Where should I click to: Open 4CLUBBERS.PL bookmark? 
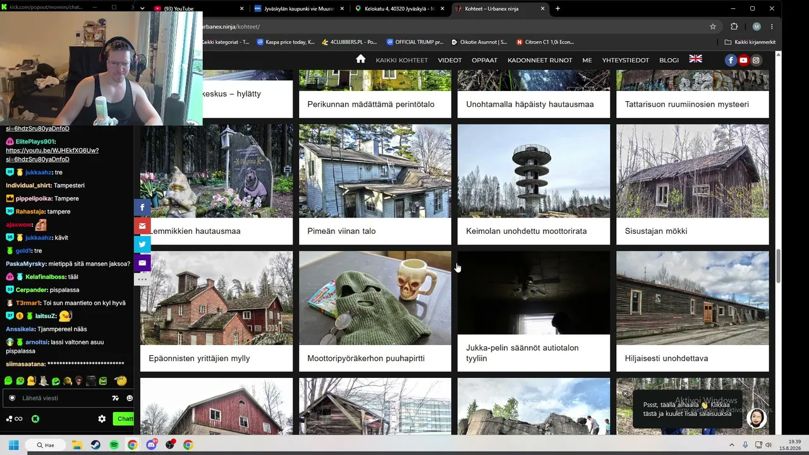pos(349,42)
